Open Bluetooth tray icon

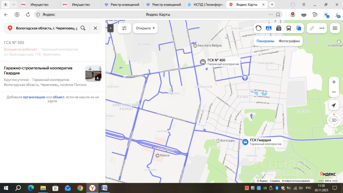coord(277,188)
